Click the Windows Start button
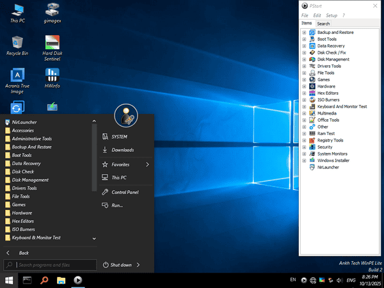 (x=10, y=280)
